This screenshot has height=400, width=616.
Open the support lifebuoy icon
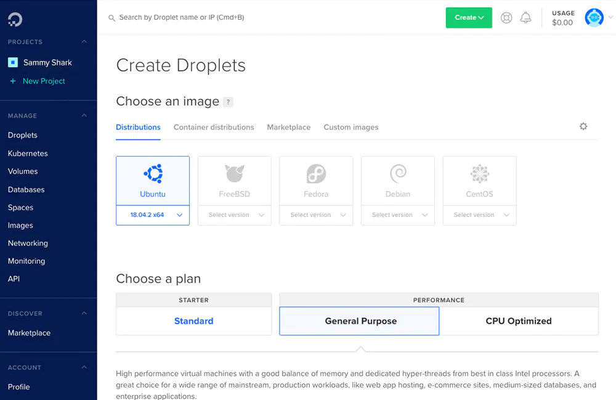click(506, 18)
